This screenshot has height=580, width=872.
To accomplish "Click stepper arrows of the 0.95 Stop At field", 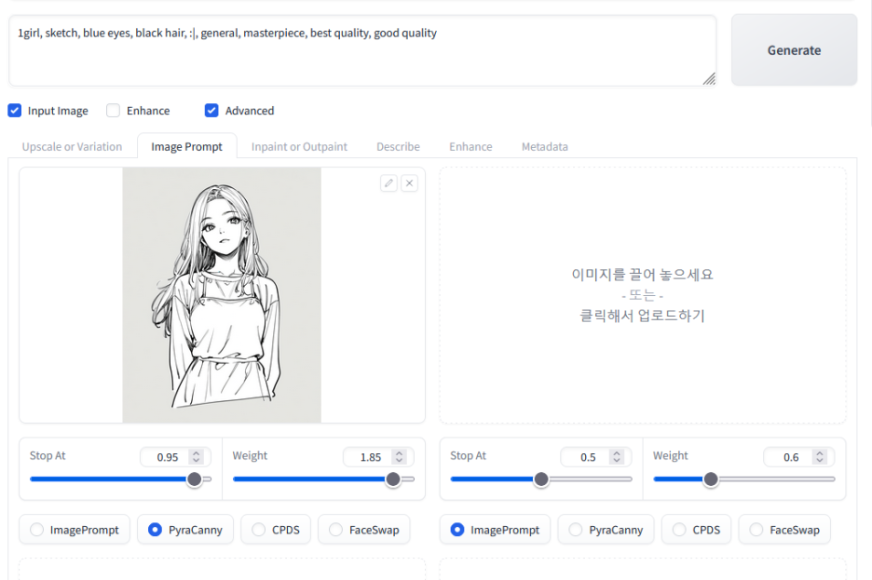I will pyautogui.click(x=196, y=457).
